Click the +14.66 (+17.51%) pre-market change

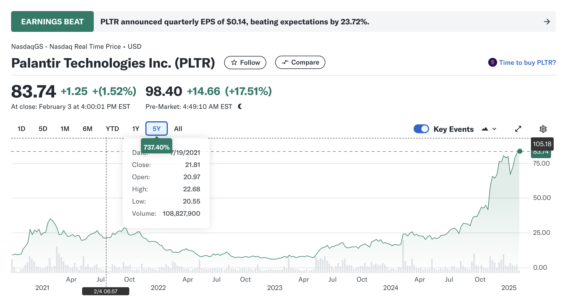click(x=229, y=91)
